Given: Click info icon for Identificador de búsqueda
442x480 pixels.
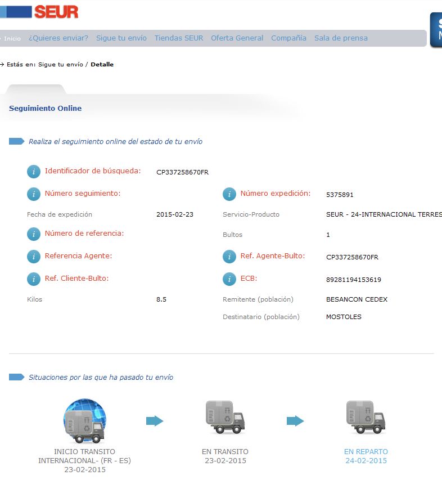Looking at the screenshot, I should click(x=34, y=172).
